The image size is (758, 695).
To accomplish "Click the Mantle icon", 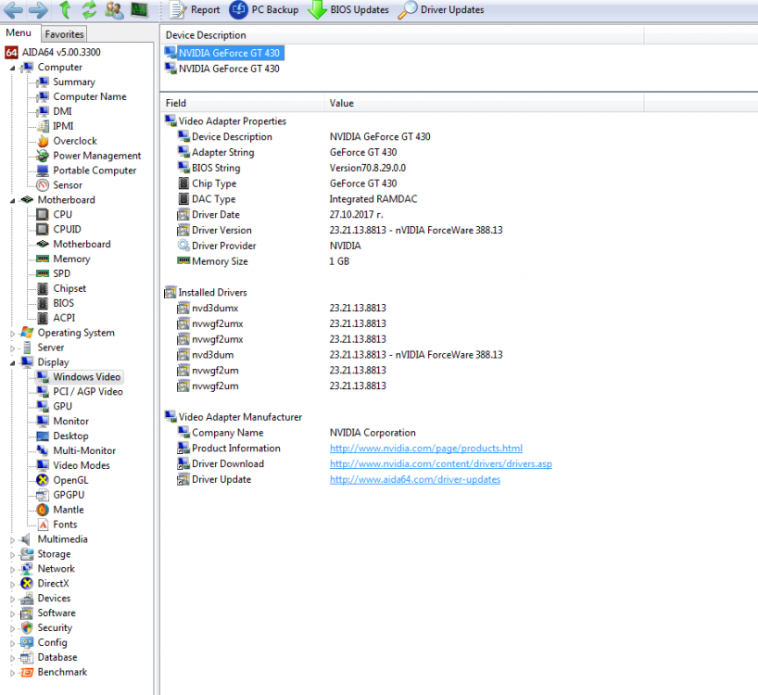I will (43, 510).
